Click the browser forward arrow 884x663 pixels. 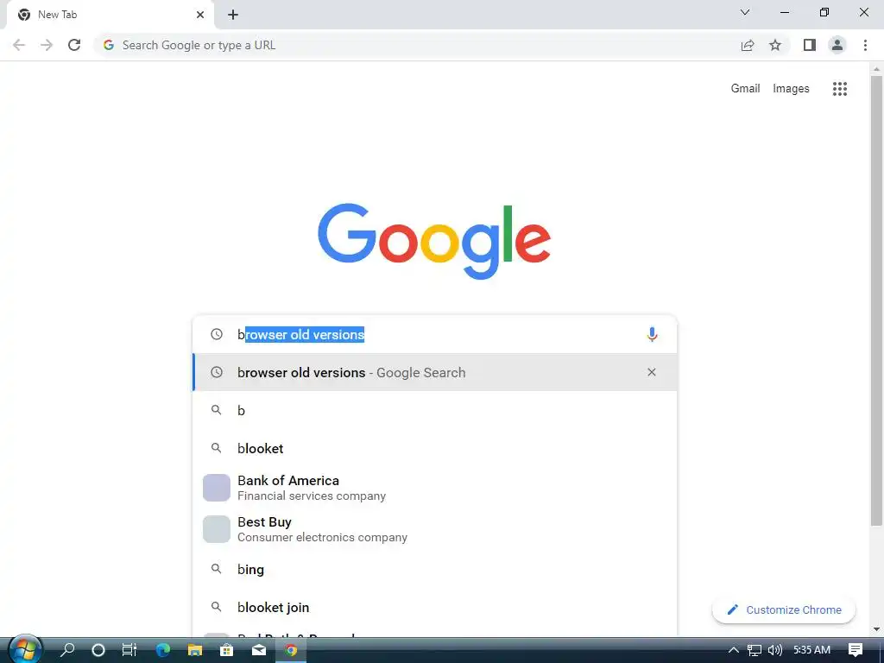pyautogui.click(x=47, y=45)
